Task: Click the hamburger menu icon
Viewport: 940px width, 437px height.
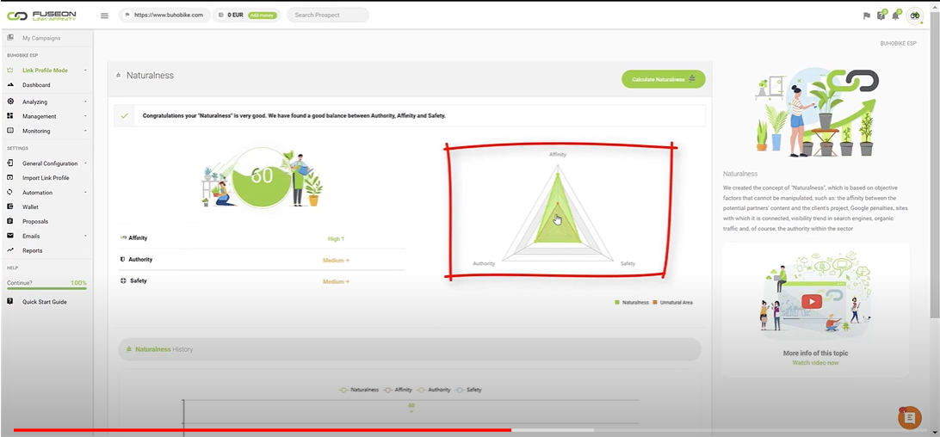Action: [104, 15]
